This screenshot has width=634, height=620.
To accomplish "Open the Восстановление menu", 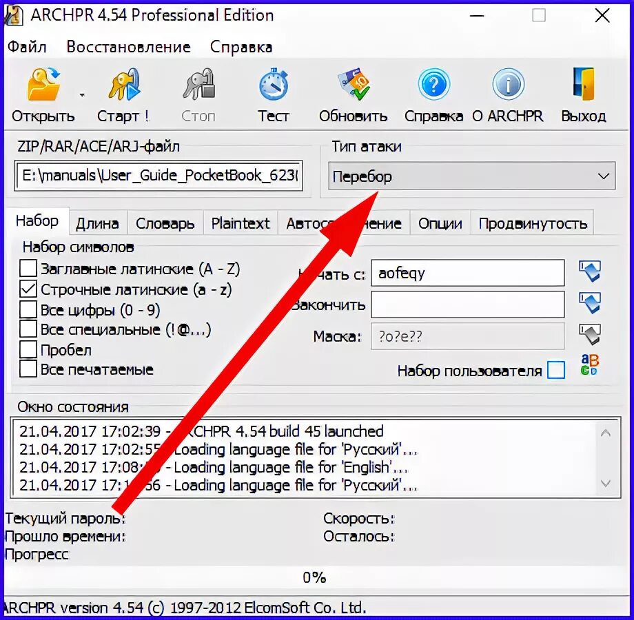I will click(129, 47).
